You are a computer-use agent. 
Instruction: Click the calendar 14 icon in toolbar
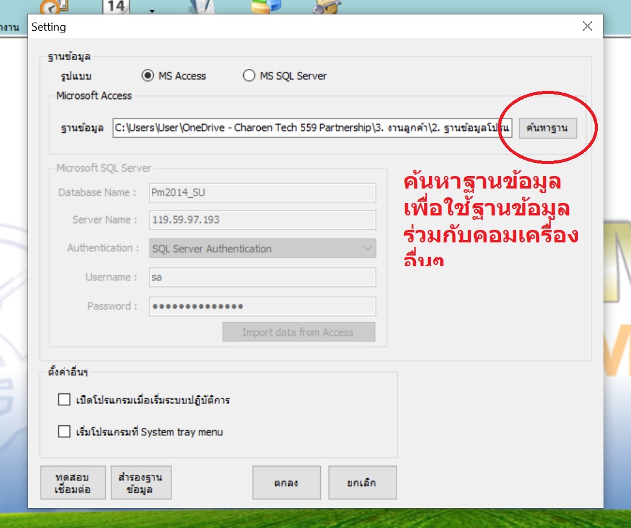[117, 6]
